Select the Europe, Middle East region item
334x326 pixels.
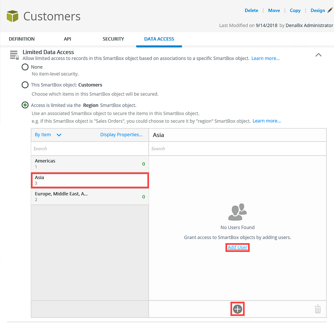[x=89, y=197]
